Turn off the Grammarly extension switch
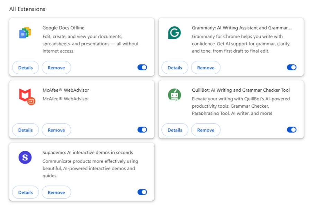 pyautogui.click(x=291, y=67)
